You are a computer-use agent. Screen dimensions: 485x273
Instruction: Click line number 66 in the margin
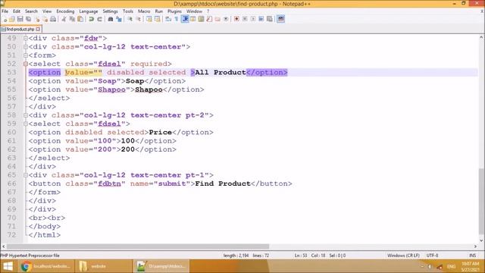[11, 184]
